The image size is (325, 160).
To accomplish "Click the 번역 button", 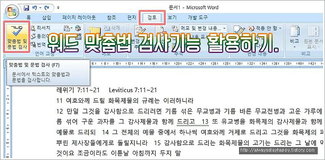I will click(x=37, y=44).
